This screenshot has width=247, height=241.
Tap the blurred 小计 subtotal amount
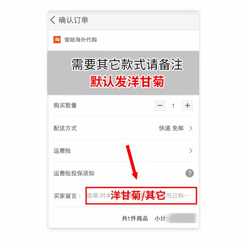point(182,218)
